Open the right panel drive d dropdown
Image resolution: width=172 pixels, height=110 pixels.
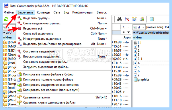pyautogui.click(x=139, y=27)
